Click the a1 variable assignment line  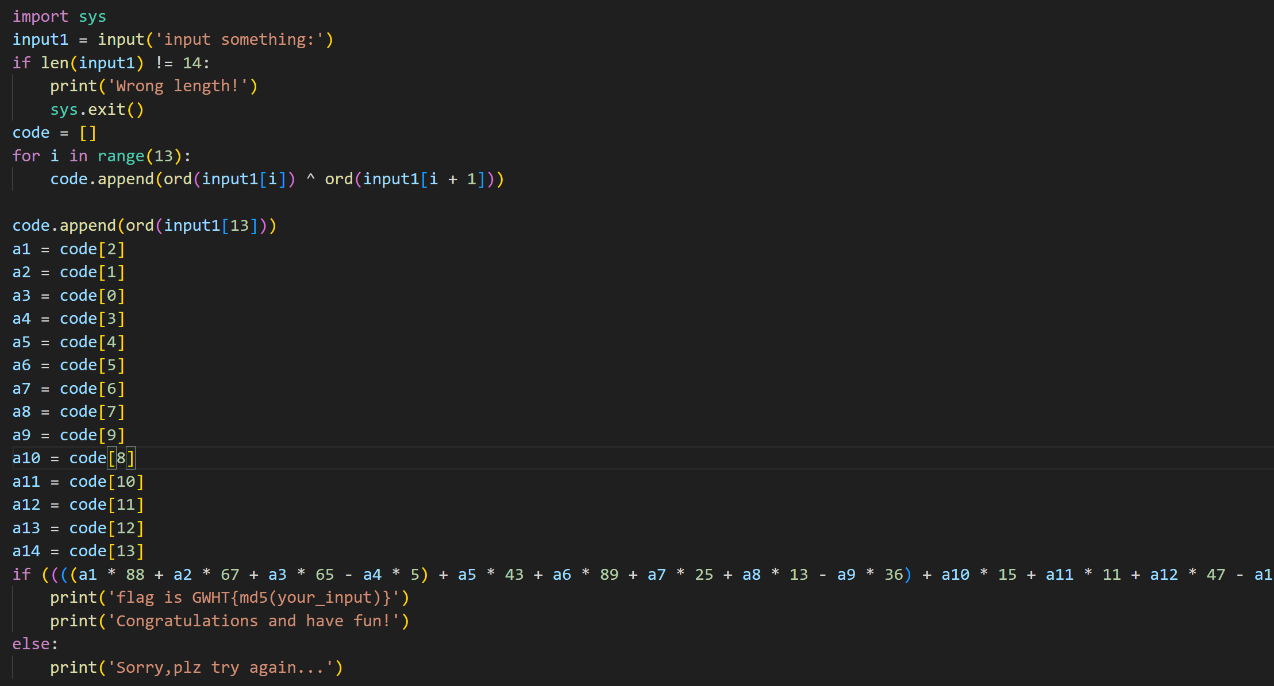(x=68, y=249)
